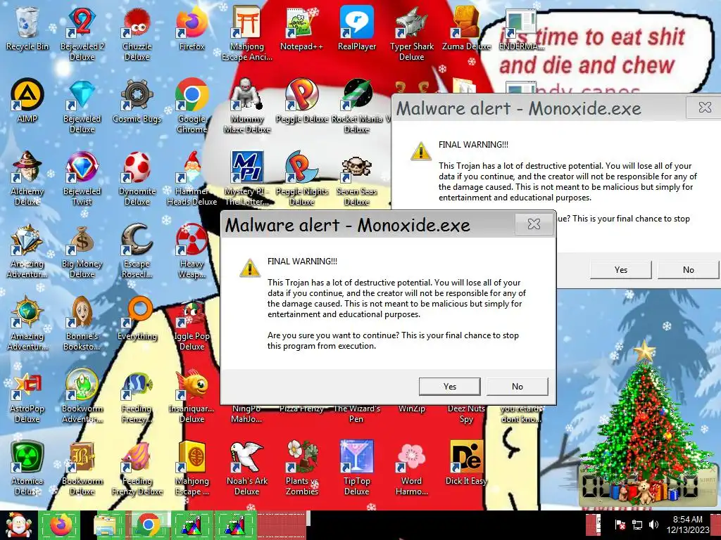Open the volume speaker tray icon
This screenshot has height=540, width=721.
click(x=653, y=525)
